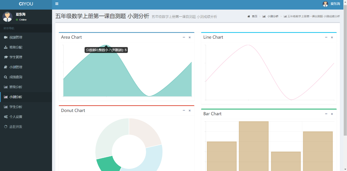The width and height of the screenshot is (347, 171).
Task: Close the Bar Chart panel
Action: (x=332, y=114)
